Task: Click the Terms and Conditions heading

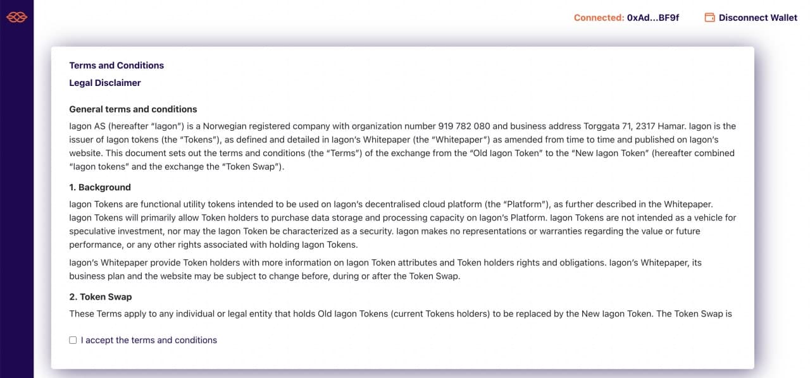Action: tap(116, 65)
